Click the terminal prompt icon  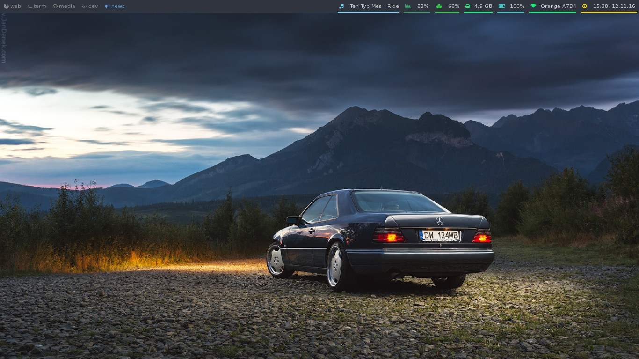pyautogui.click(x=29, y=6)
